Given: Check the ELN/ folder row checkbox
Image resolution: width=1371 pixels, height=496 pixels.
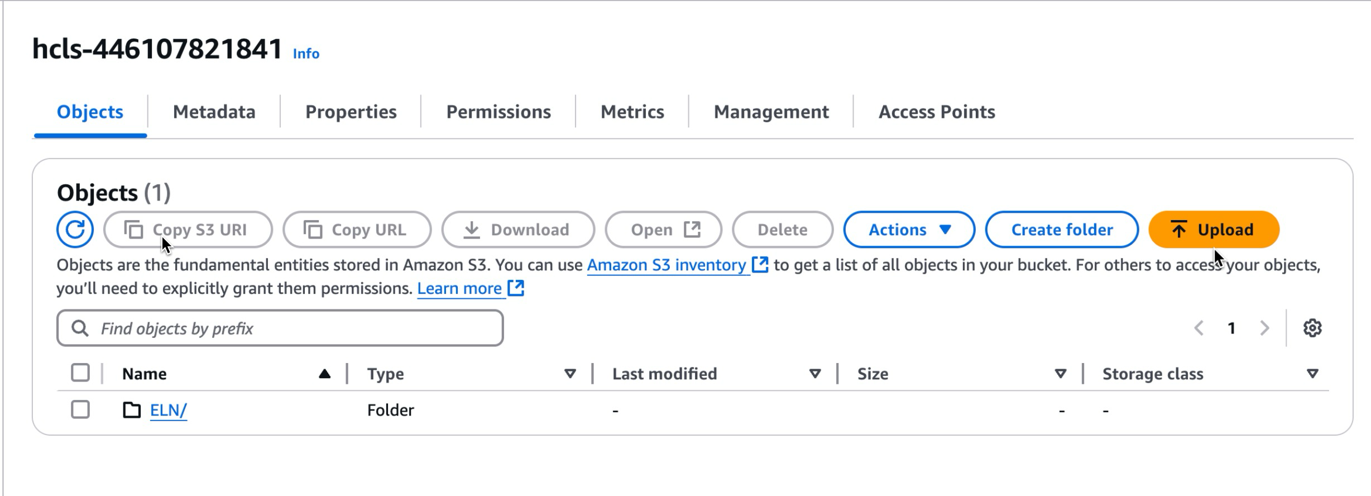Looking at the screenshot, I should coord(80,410).
